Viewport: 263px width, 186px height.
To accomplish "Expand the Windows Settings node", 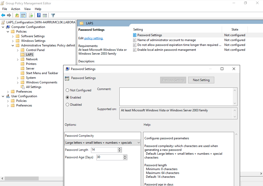I will click(13, 41).
